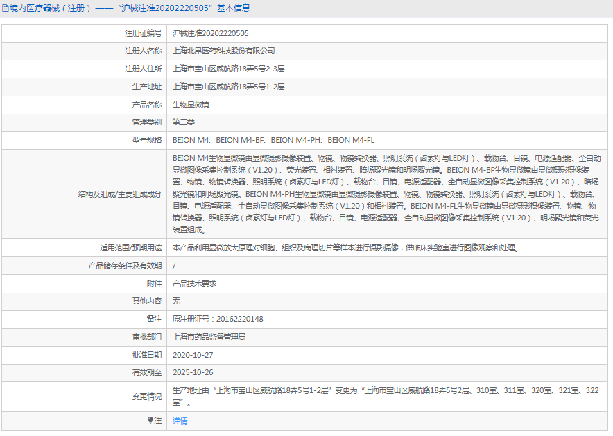Select the 备注 original certificate number
The width and height of the screenshot is (613, 436).
pos(218,320)
